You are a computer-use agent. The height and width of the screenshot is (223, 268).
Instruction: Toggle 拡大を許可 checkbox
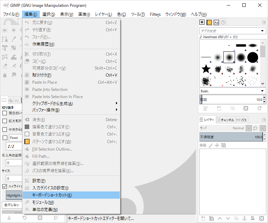[4, 121]
